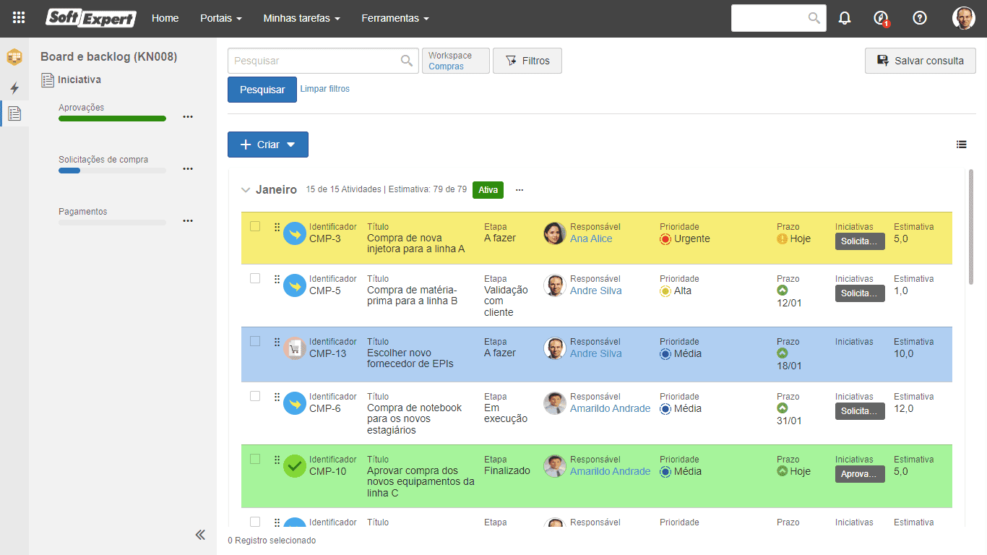Expand the Minhas tarefas menu

pyautogui.click(x=301, y=18)
